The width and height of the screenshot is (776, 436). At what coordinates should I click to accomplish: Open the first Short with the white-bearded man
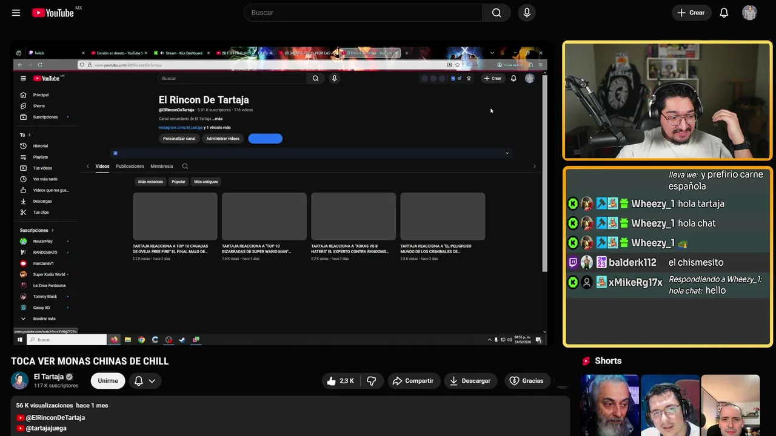pyautogui.click(x=610, y=405)
